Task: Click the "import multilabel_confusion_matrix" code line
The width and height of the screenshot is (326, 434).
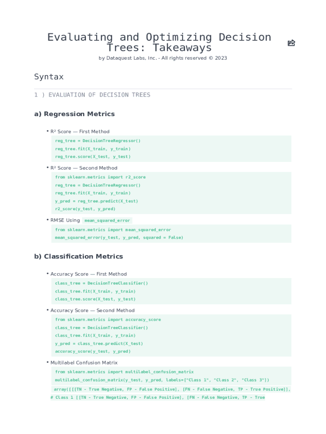Action: pyautogui.click(x=124, y=372)
